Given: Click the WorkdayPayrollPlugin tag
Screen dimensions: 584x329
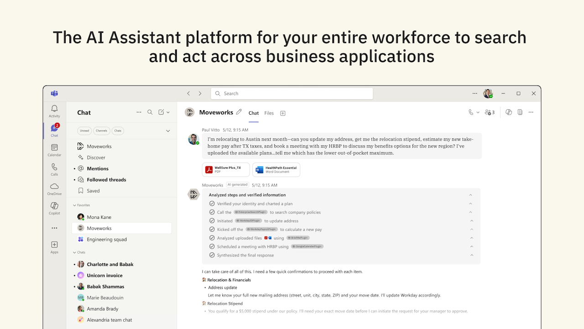Looking at the screenshot, I should click(261, 229).
